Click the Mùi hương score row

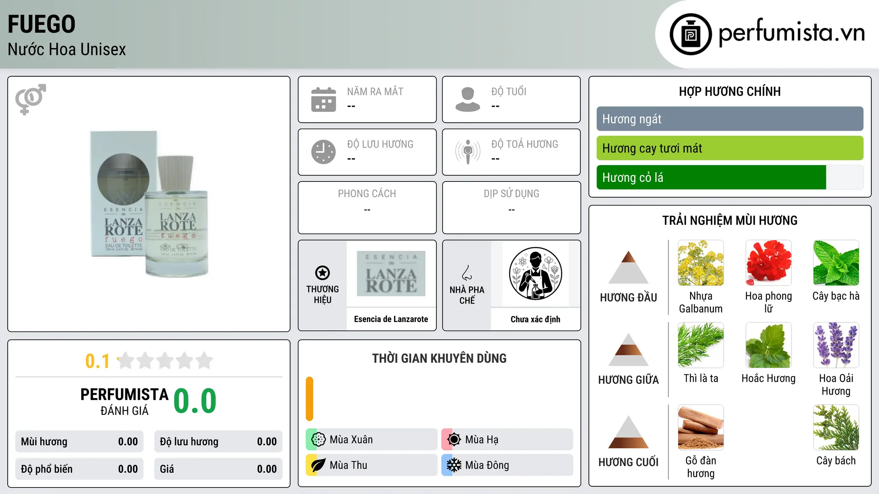coord(79,442)
